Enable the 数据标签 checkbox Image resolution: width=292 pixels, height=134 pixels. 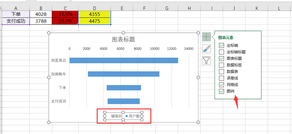click(x=221, y=65)
